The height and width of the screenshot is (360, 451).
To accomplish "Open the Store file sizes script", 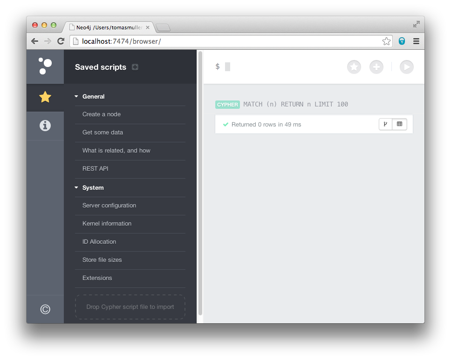I will [x=130, y=260].
